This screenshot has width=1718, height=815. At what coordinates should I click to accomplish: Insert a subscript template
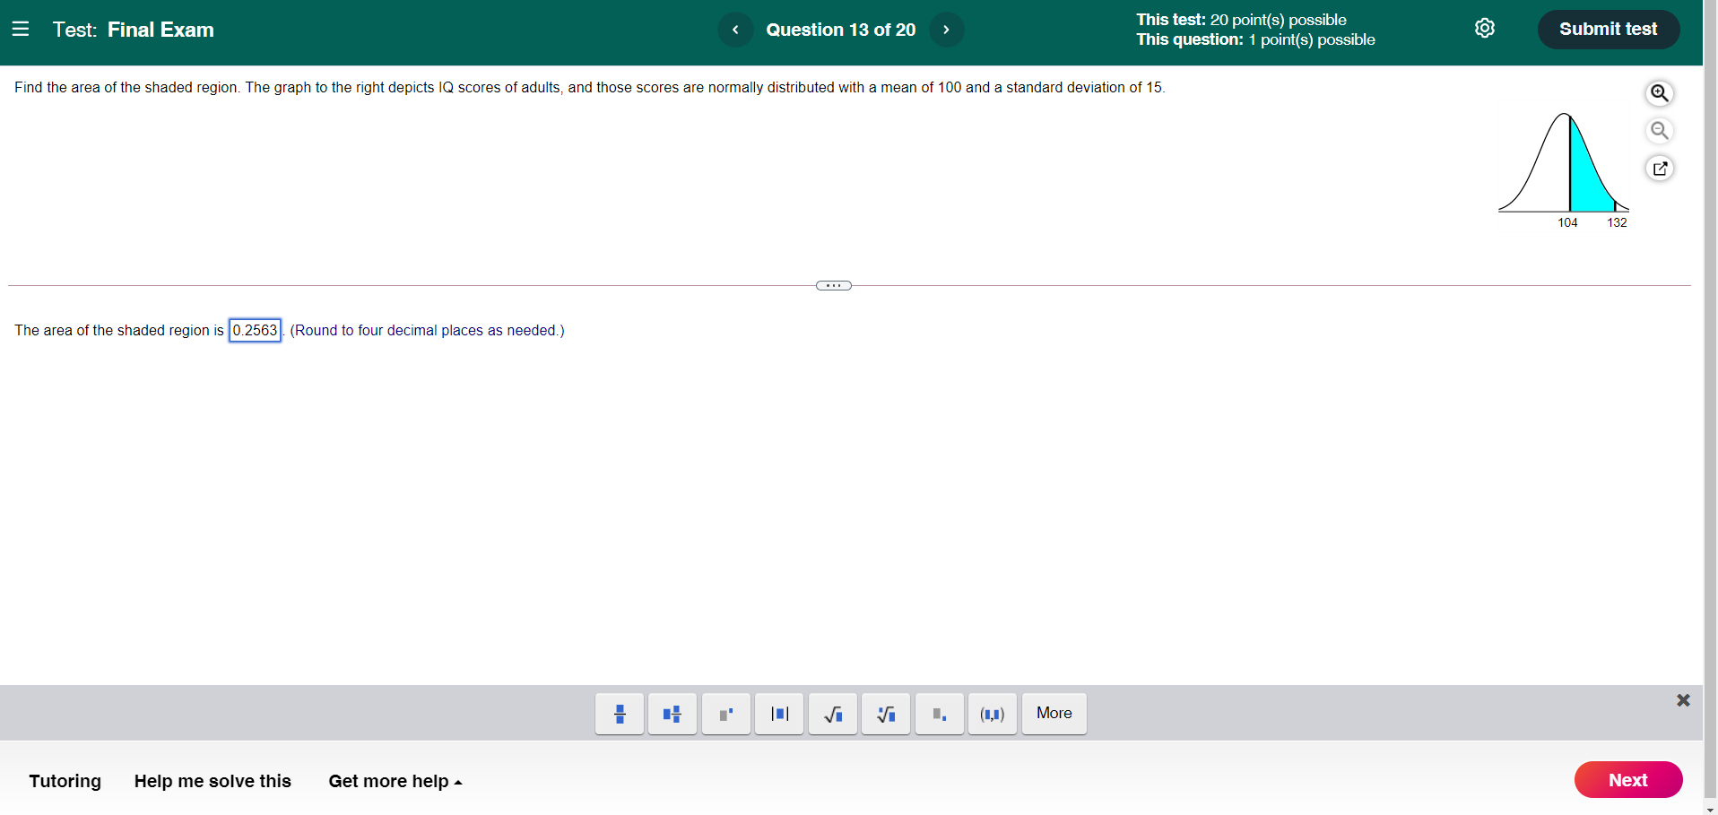(x=939, y=713)
